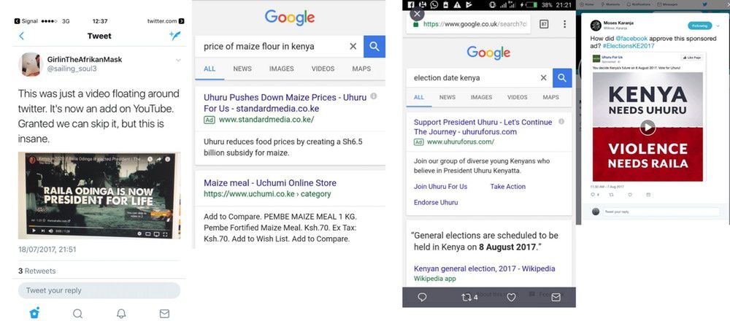
Task: Like the tweet with the heart icon
Action: tap(511, 297)
